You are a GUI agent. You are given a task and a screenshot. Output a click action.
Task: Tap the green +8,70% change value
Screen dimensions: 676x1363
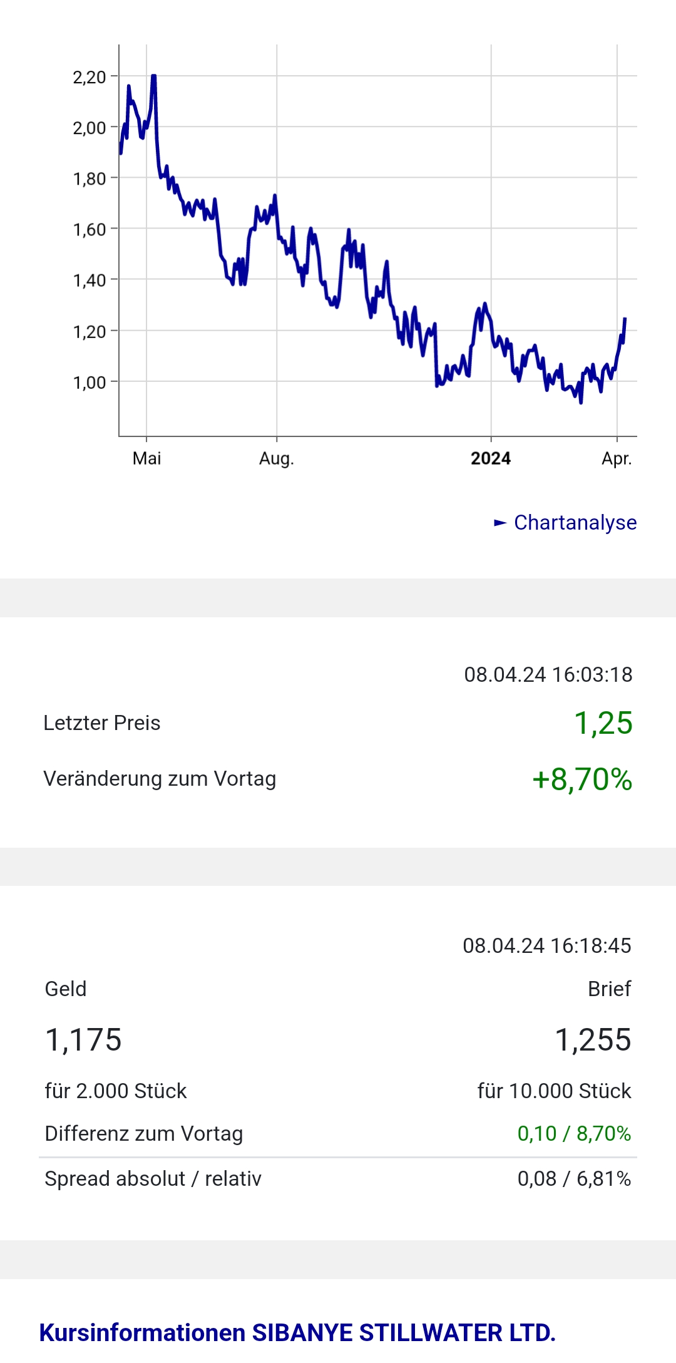(581, 779)
